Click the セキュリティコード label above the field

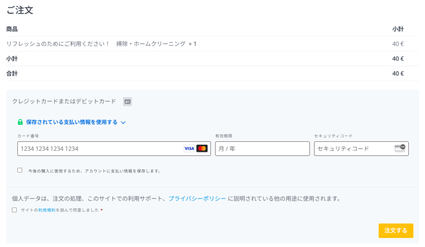point(333,136)
